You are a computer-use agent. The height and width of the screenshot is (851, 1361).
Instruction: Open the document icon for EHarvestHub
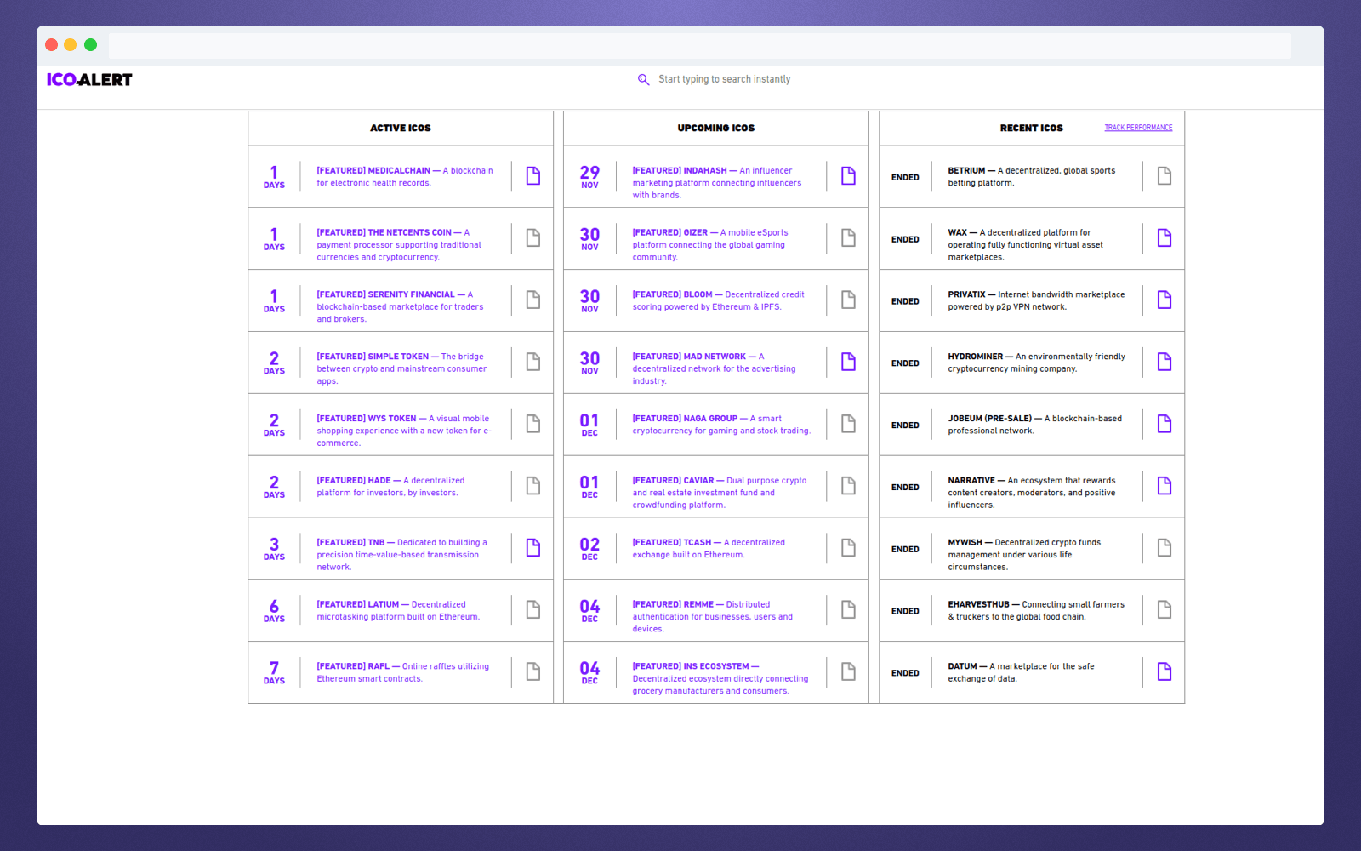tap(1165, 610)
